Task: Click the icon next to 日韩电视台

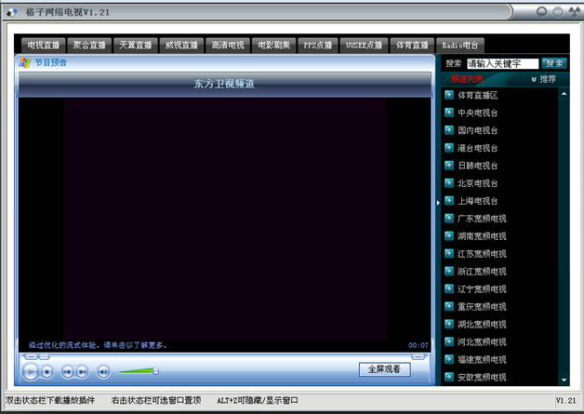Action: click(449, 165)
